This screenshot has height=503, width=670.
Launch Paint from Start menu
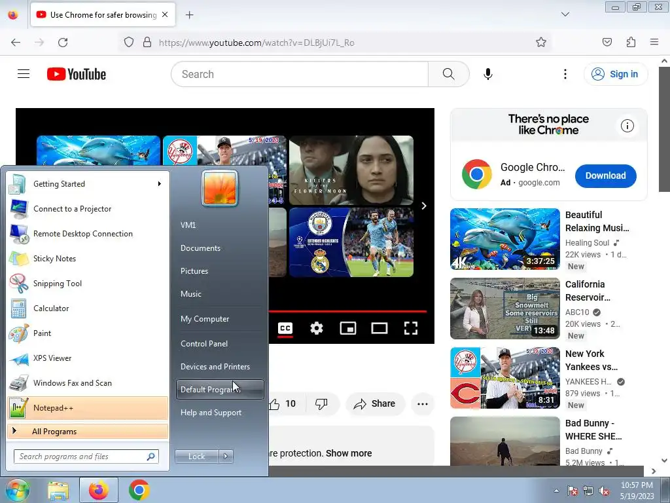click(88, 333)
